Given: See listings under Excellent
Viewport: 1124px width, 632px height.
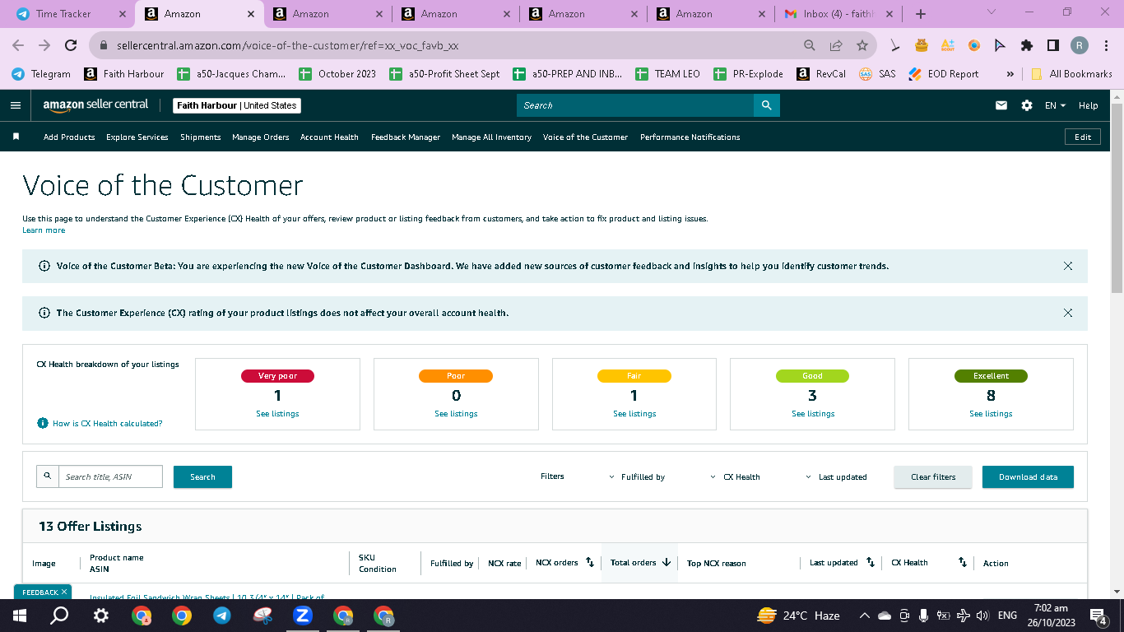Looking at the screenshot, I should [991, 414].
